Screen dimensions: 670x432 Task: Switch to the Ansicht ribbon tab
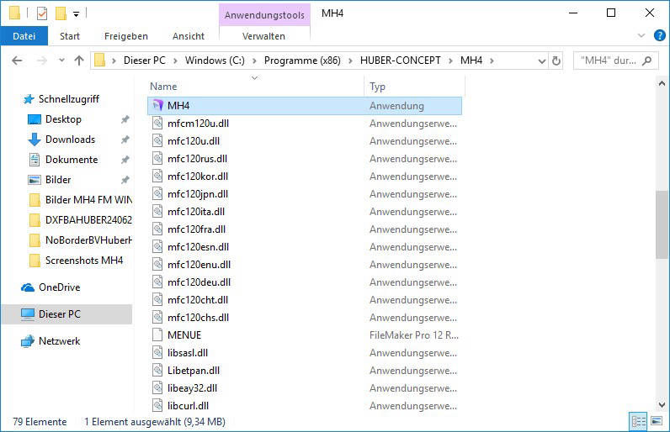click(x=188, y=36)
